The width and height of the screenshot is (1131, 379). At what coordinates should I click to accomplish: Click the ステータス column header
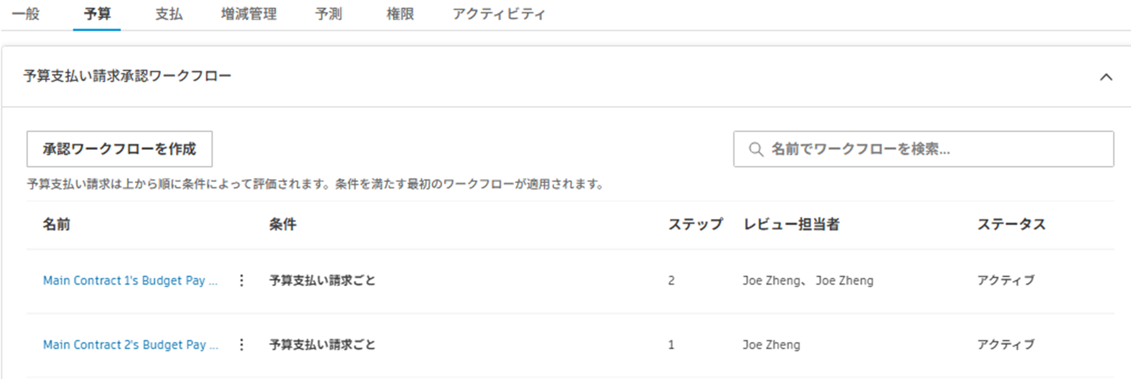(1012, 224)
